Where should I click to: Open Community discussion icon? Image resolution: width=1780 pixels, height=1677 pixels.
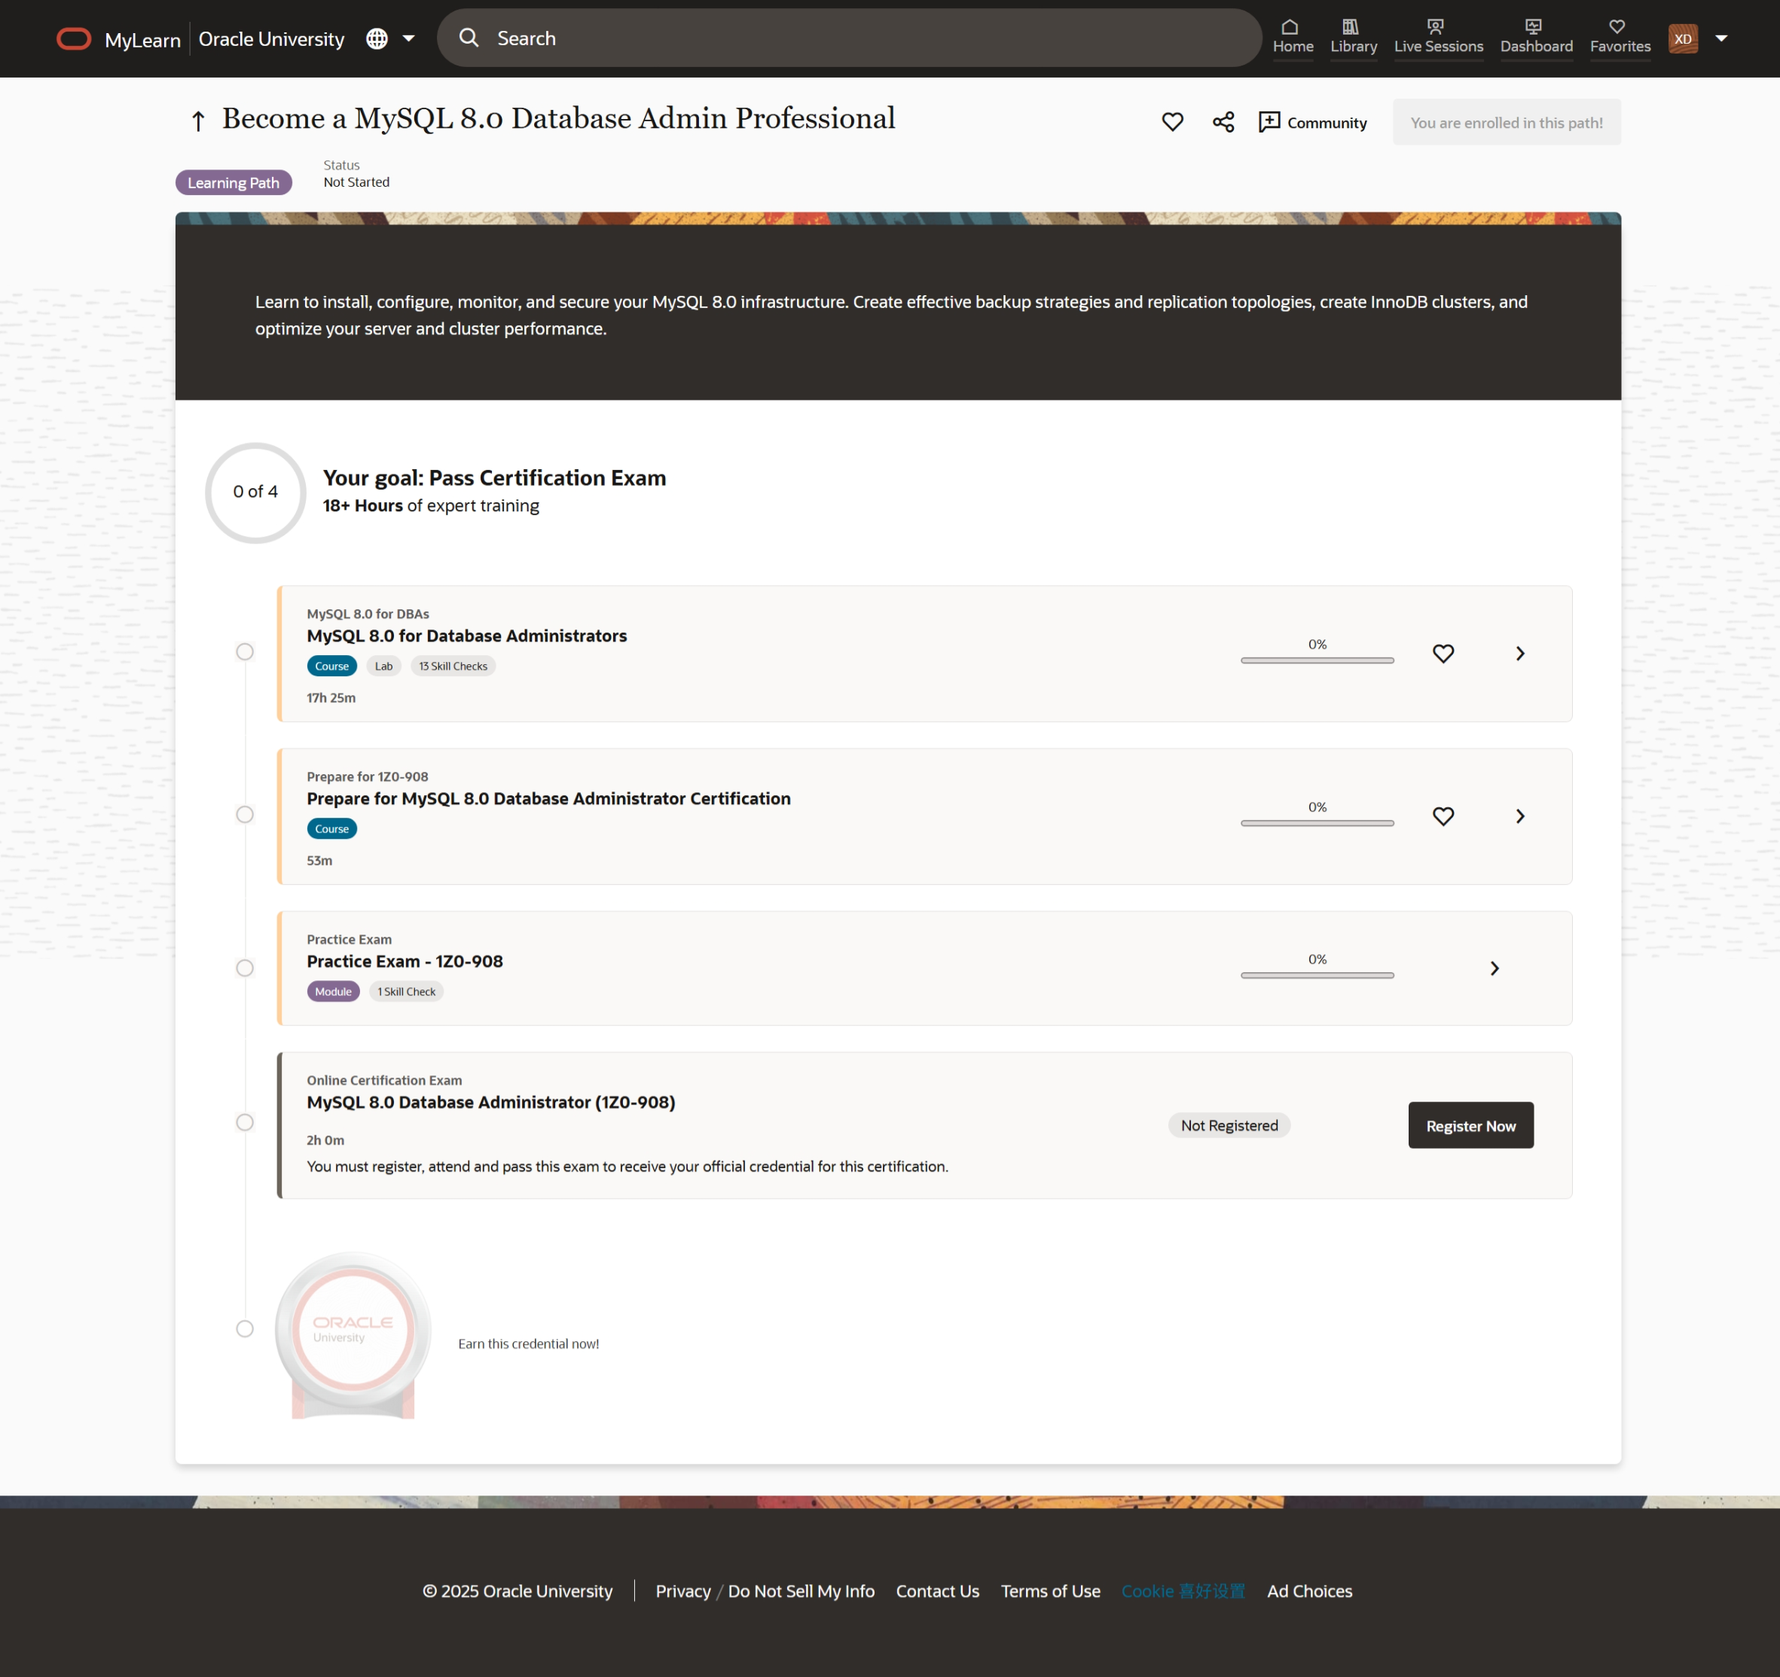[x=1269, y=122]
